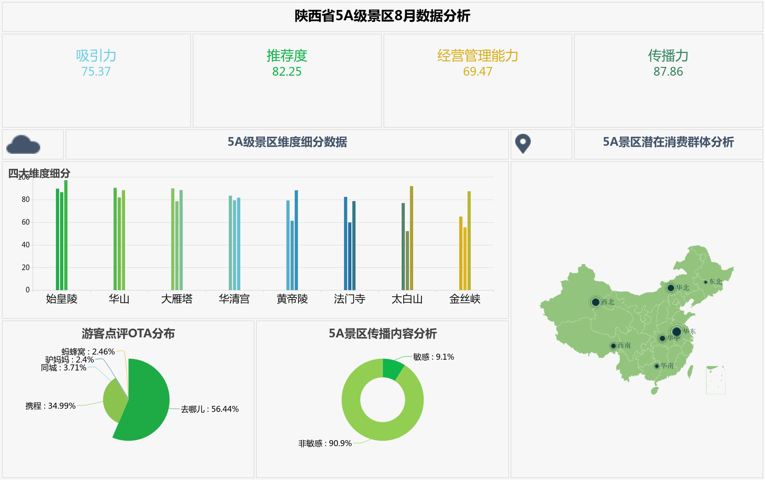Click 太白山 tallest olive bar
This screenshot has height=480, width=765.
pos(412,239)
